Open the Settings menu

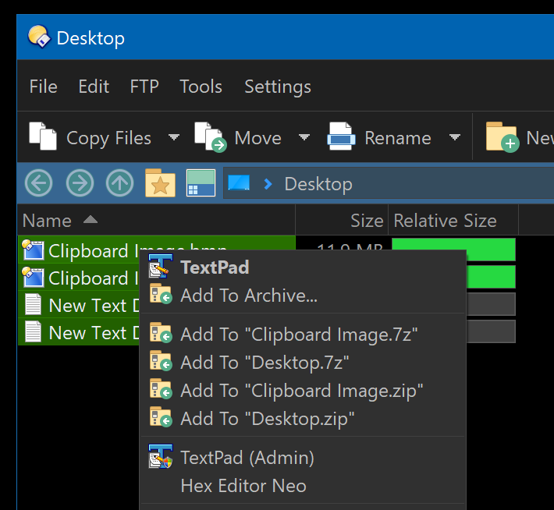click(x=278, y=87)
